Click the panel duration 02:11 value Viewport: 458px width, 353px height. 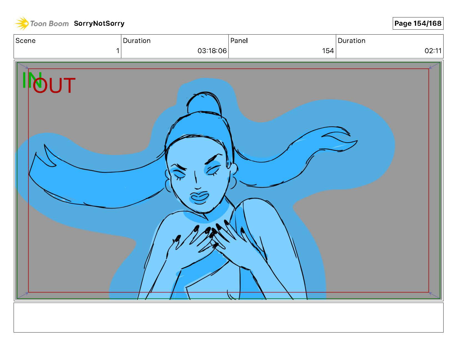(433, 51)
